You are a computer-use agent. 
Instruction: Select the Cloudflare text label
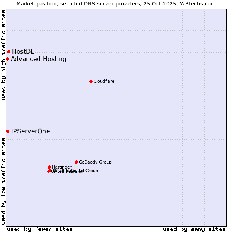click(x=104, y=81)
